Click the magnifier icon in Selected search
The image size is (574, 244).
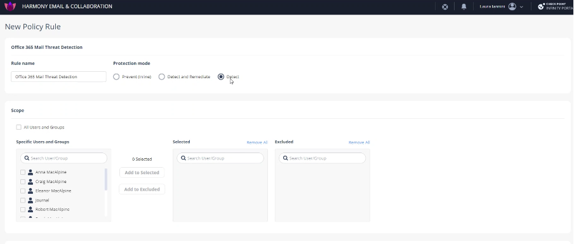pyautogui.click(x=183, y=158)
